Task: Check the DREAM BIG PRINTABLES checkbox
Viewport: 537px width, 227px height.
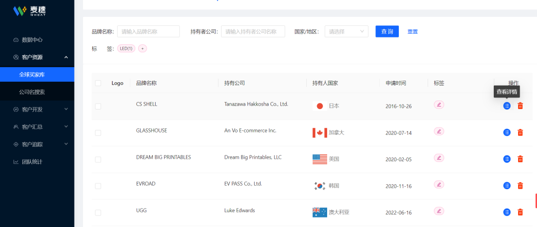Action: point(98,159)
